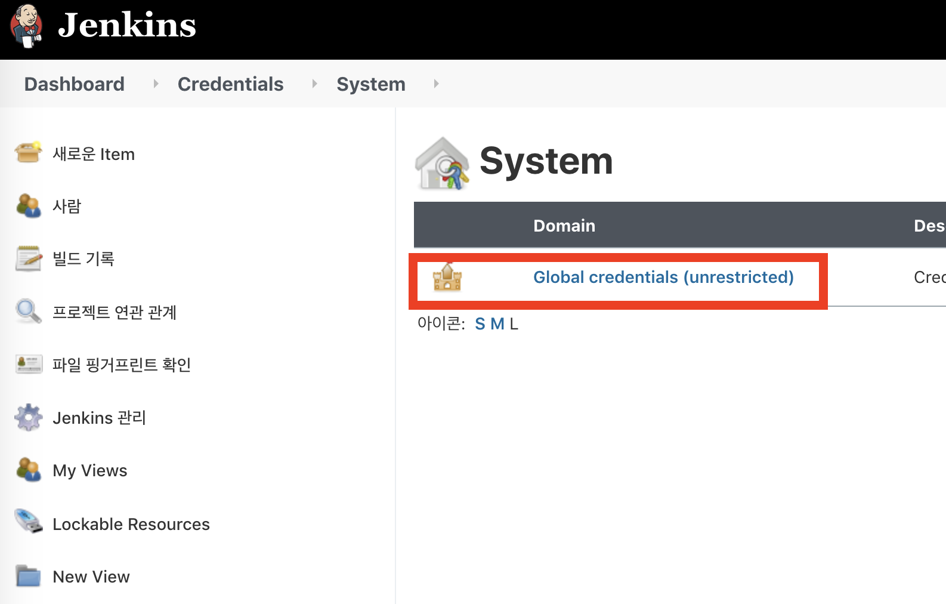Open Jenkins 관리 settings
The image size is (946, 604).
tap(99, 418)
